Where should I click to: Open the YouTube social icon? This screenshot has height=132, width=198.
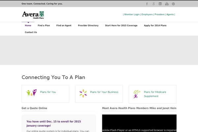[x=167, y=4]
